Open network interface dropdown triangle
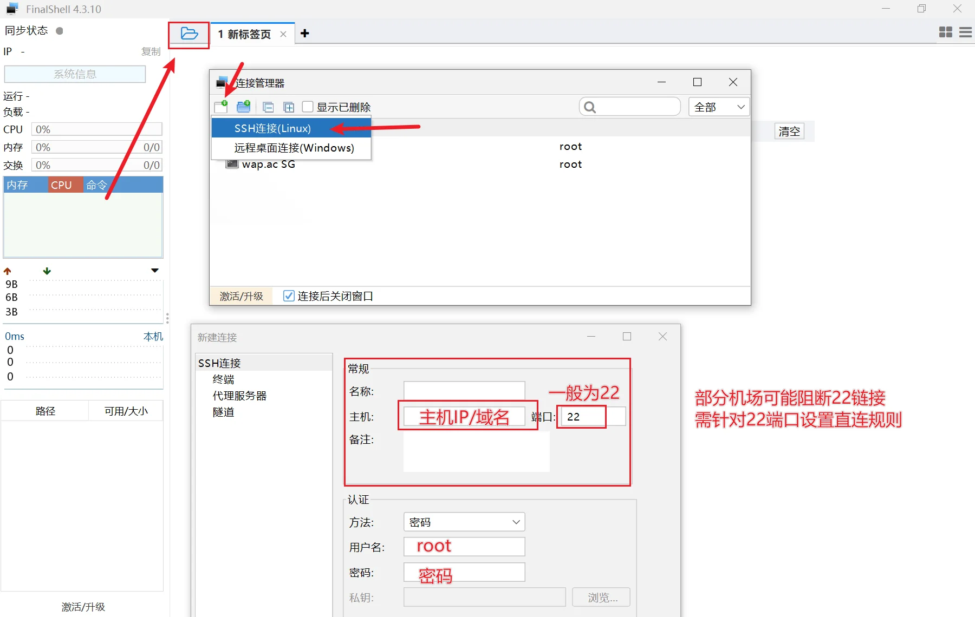Screen dimensions: 975x617 coord(155,270)
